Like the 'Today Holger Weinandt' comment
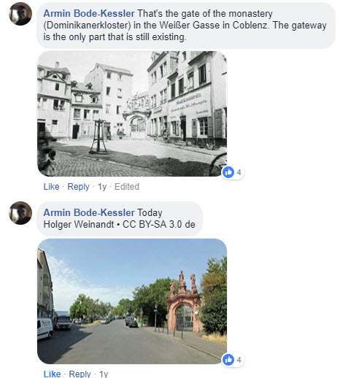340x378 pixels. tap(52, 374)
